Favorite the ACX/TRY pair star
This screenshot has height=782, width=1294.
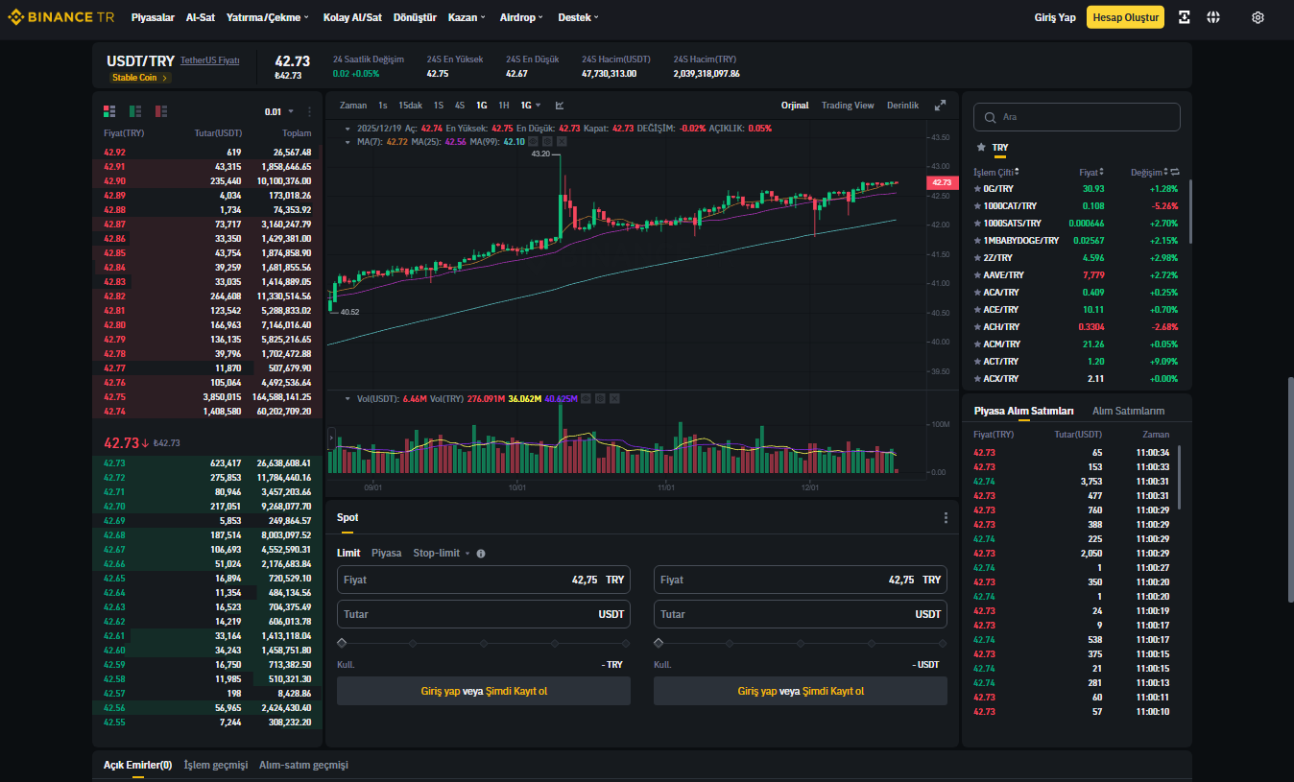[x=977, y=379]
